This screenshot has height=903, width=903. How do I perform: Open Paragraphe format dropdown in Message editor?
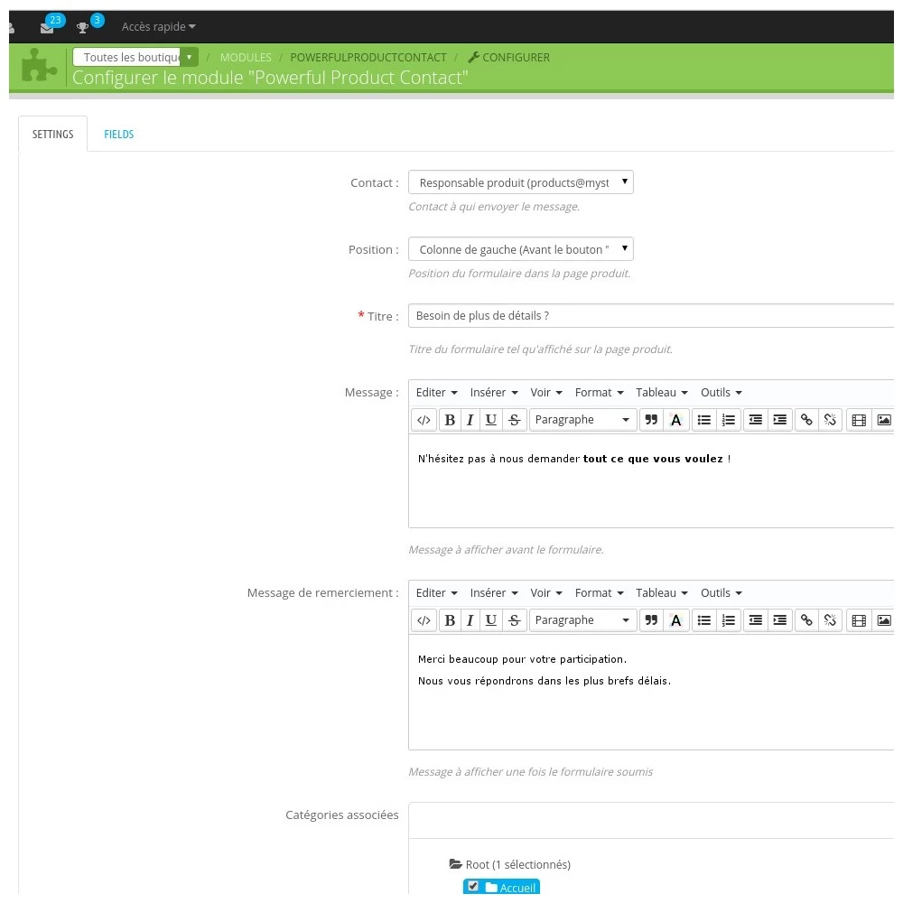[x=582, y=420]
